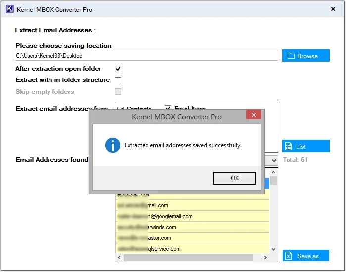Select the row ending in mail.com
The image size is (346, 272).
(193, 205)
